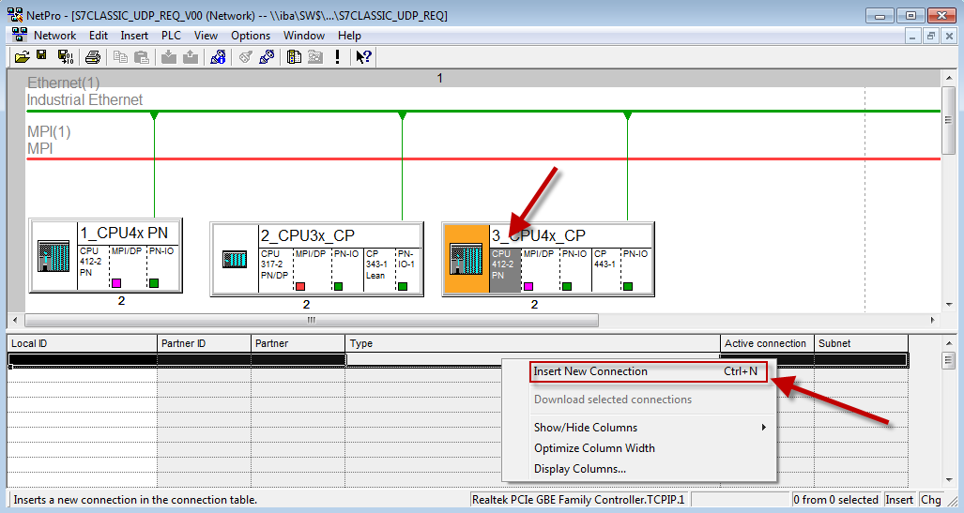Click the 2_CPU3x_CP station rack icon
Screen dimensions: 964x513
[235, 259]
